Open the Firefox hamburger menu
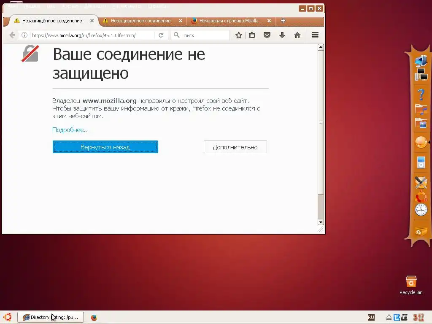Viewport: 432px width, 324px height. click(315, 35)
